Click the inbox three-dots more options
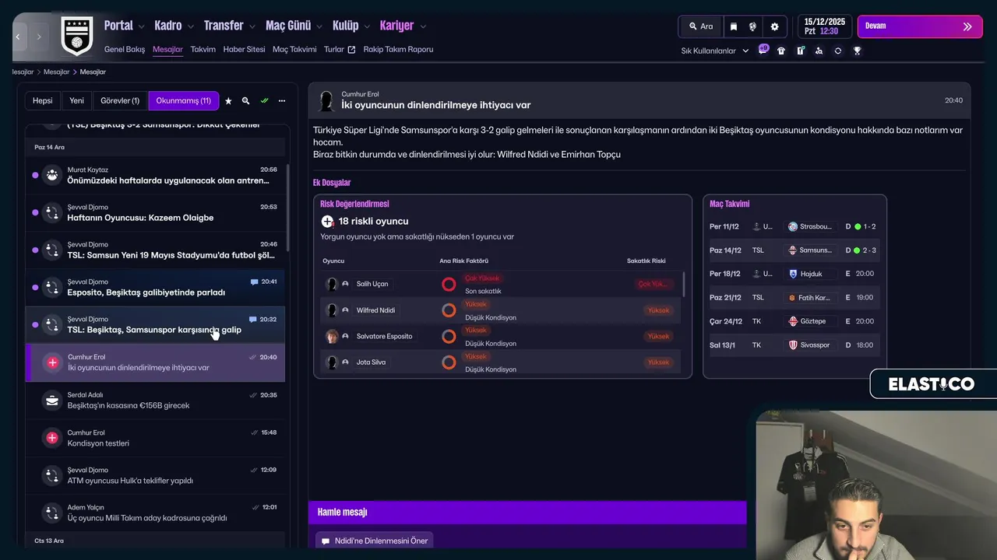This screenshot has width=997, height=560. pos(281,101)
